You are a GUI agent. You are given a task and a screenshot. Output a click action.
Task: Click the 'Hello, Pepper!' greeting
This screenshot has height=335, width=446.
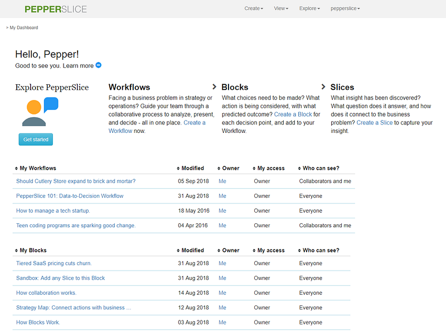pos(47,54)
